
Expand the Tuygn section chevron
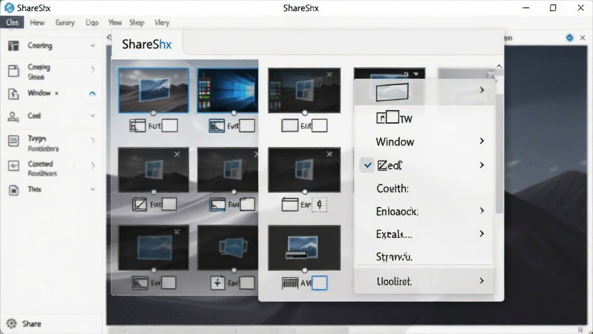[x=93, y=140]
